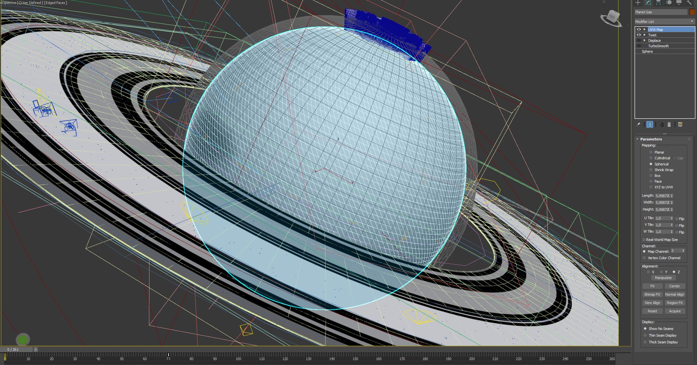The image size is (697, 365).
Task: Open the Create command panel tab
Action: (638, 3)
